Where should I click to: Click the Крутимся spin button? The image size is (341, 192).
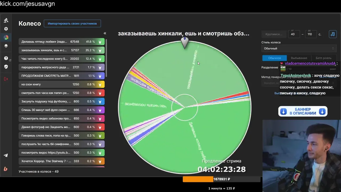274,34
